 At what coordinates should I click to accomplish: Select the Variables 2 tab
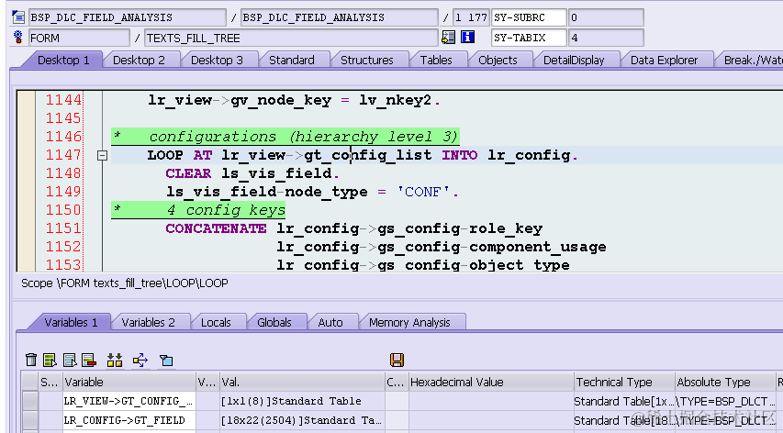pyautogui.click(x=149, y=322)
